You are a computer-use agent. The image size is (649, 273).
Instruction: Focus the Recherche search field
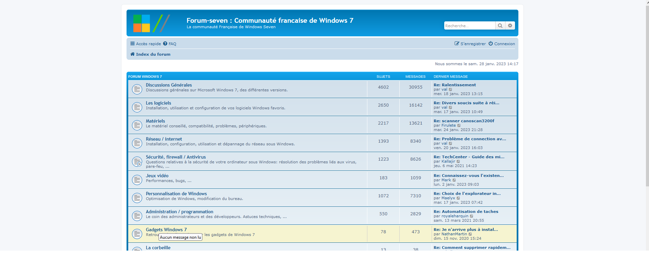[469, 25]
